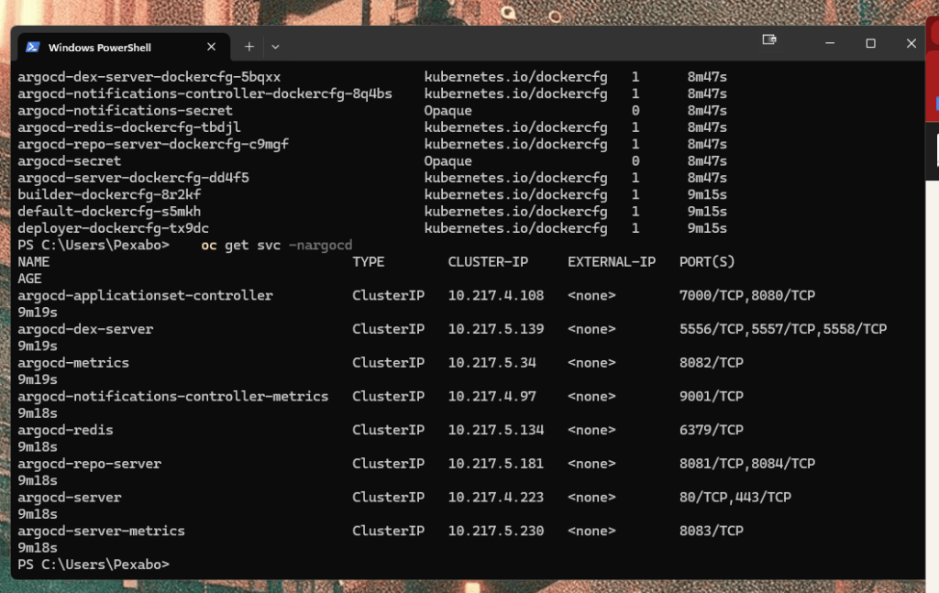Click argocd-notifications-controller-metrics service name

point(173,396)
